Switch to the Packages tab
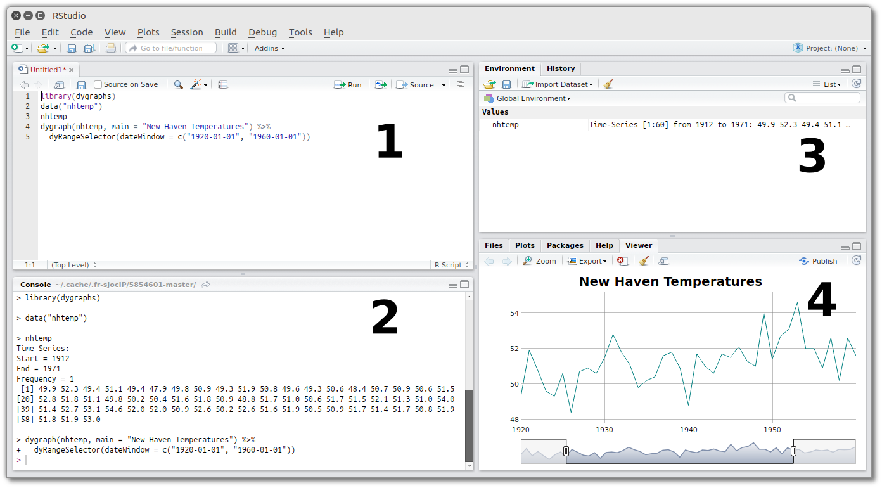This screenshot has width=882, height=488. (x=565, y=245)
